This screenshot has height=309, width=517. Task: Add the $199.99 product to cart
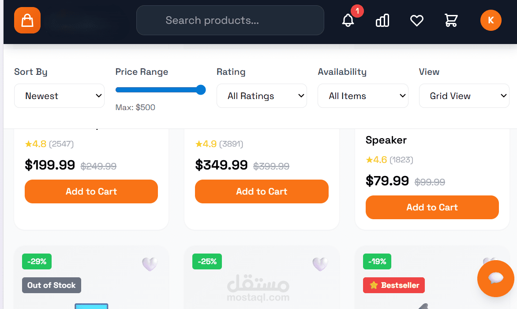point(91,191)
